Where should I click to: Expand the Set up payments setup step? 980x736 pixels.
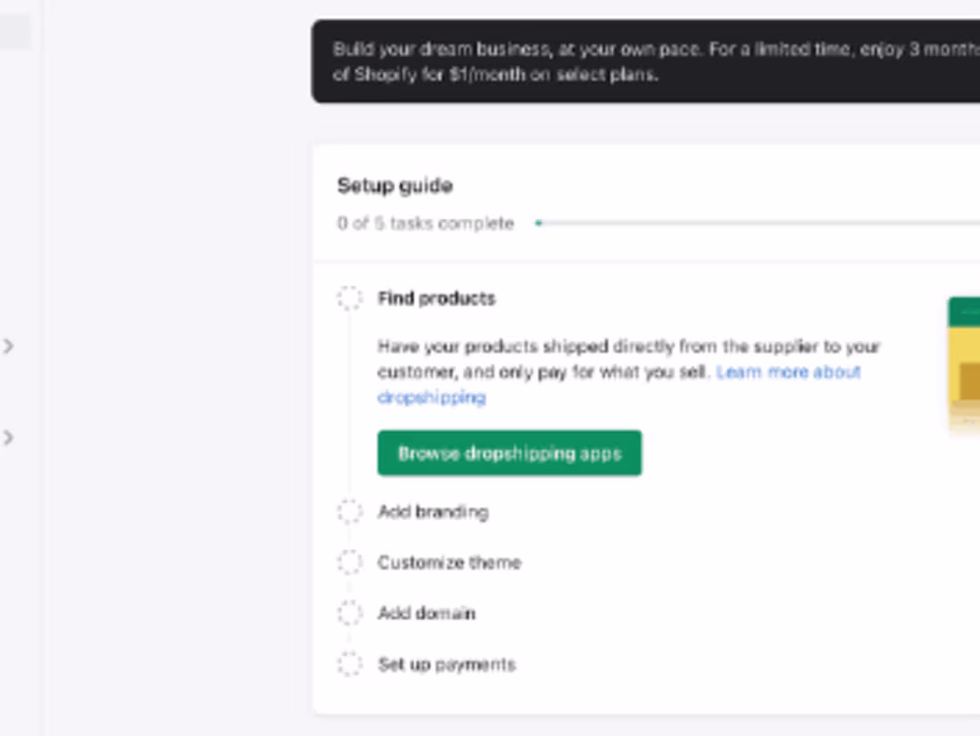click(446, 664)
